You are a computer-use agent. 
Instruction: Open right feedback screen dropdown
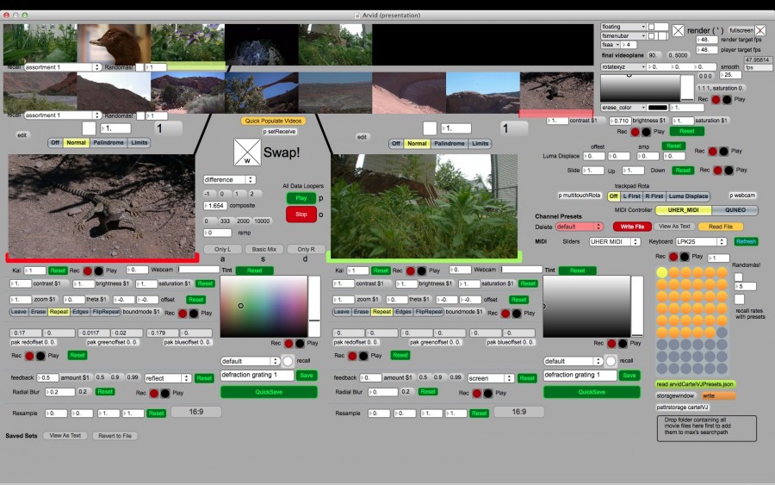(x=491, y=378)
